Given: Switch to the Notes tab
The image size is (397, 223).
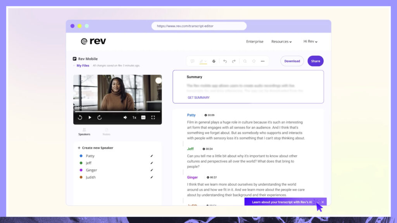Looking at the screenshot, I should pyautogui.click(x=106, y=132).
